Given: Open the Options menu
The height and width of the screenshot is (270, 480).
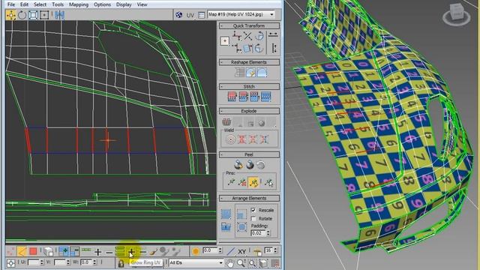Looking at the screenshot, I should (102, 4).
